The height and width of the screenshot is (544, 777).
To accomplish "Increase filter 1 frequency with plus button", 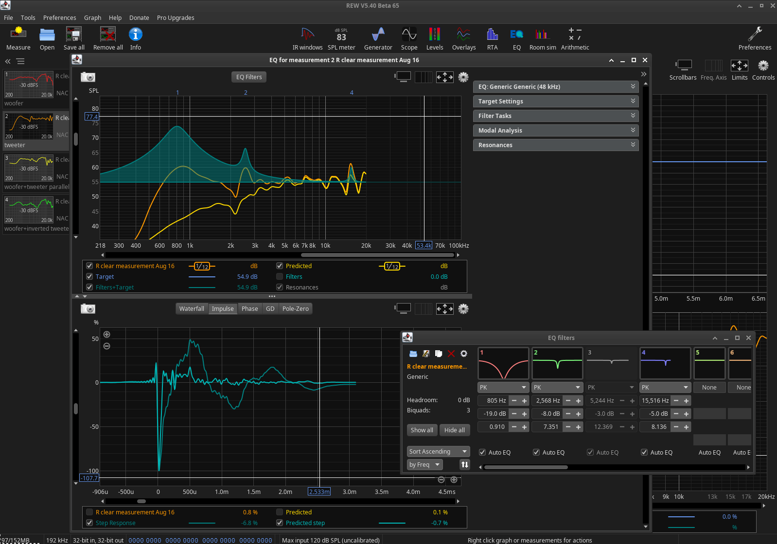I will (524, 401).
